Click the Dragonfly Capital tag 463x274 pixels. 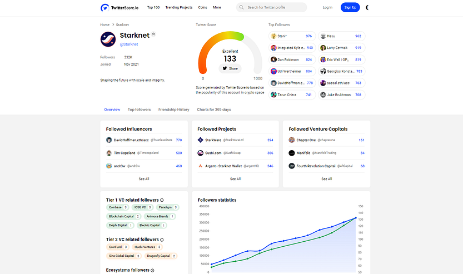tap(161, 256)
